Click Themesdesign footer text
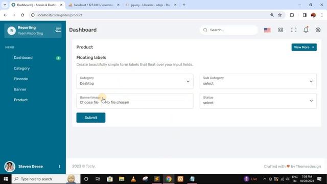The image size is (327, 184). coord(308,166)
